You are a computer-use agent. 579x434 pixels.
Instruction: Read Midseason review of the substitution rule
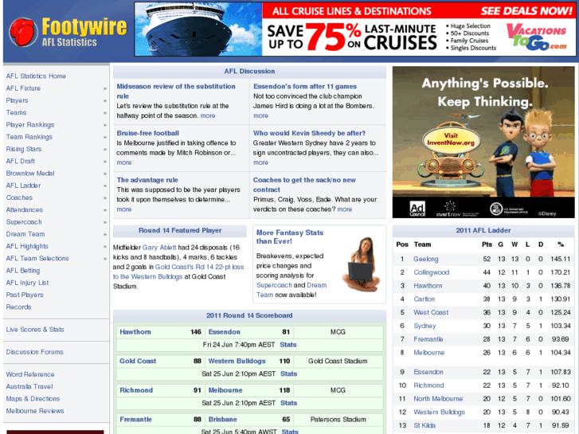[x=176, y=92]
